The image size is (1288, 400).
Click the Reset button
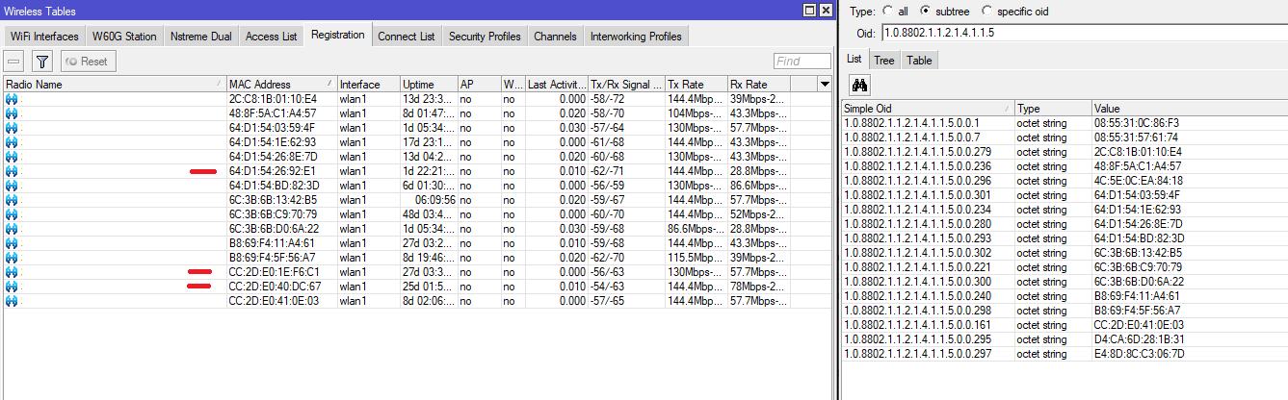coord(88,61)
